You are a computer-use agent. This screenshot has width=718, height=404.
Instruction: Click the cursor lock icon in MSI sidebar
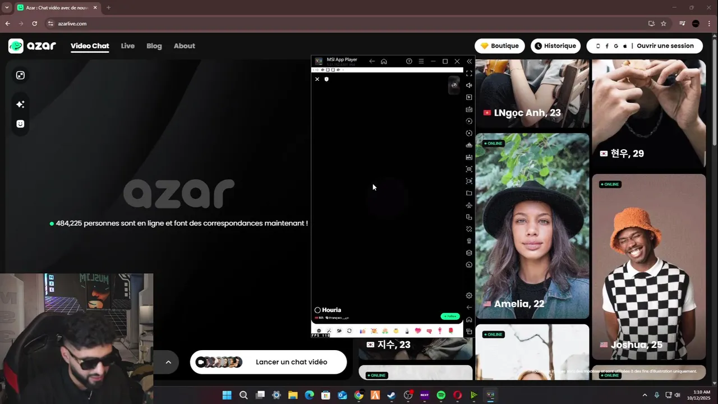pos(470,97)
